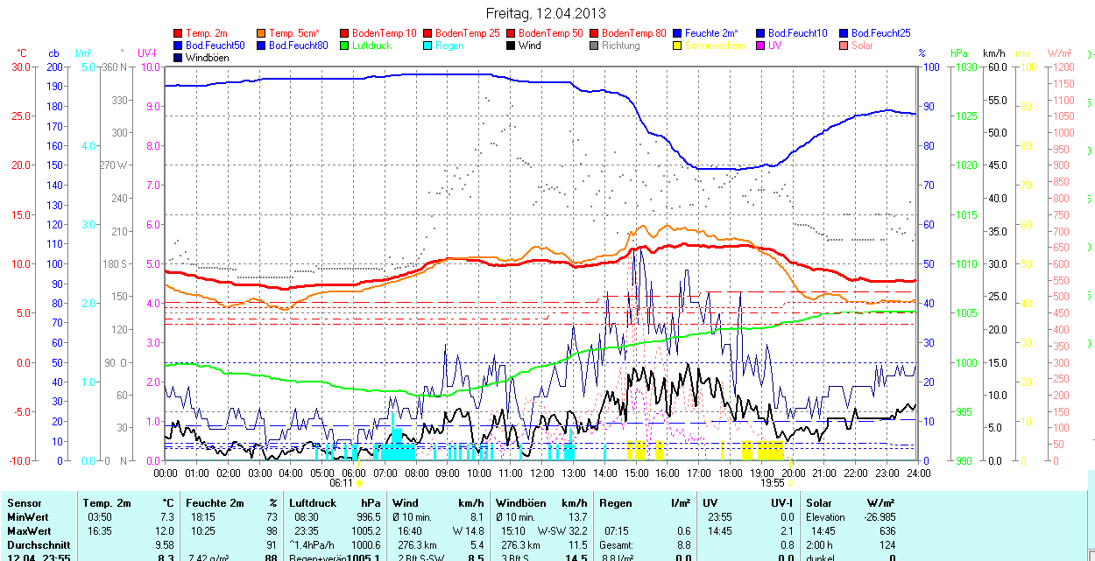
Task: Click the Bod.Feucht25 legend swatch
Action: (x=844, y=33)
